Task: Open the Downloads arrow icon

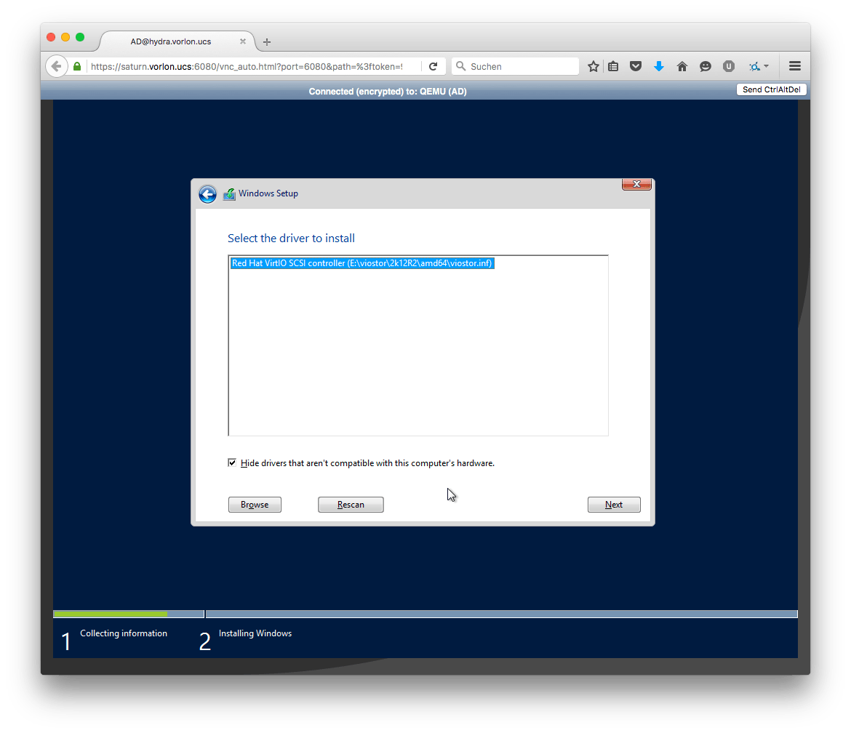Action: [x=659, y=66]
